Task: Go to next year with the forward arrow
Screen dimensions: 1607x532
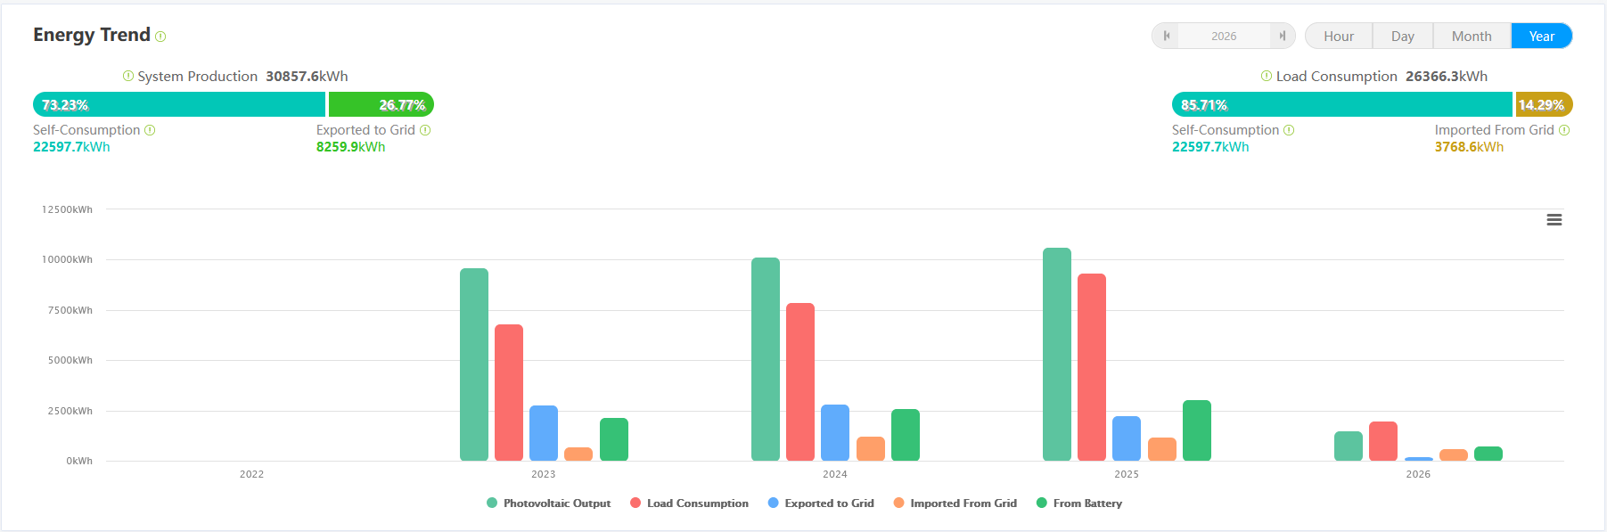Action: pos(1282,37)
